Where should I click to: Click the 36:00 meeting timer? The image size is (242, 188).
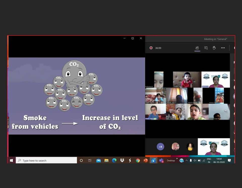pyautogui.click(x=158, y=48)
